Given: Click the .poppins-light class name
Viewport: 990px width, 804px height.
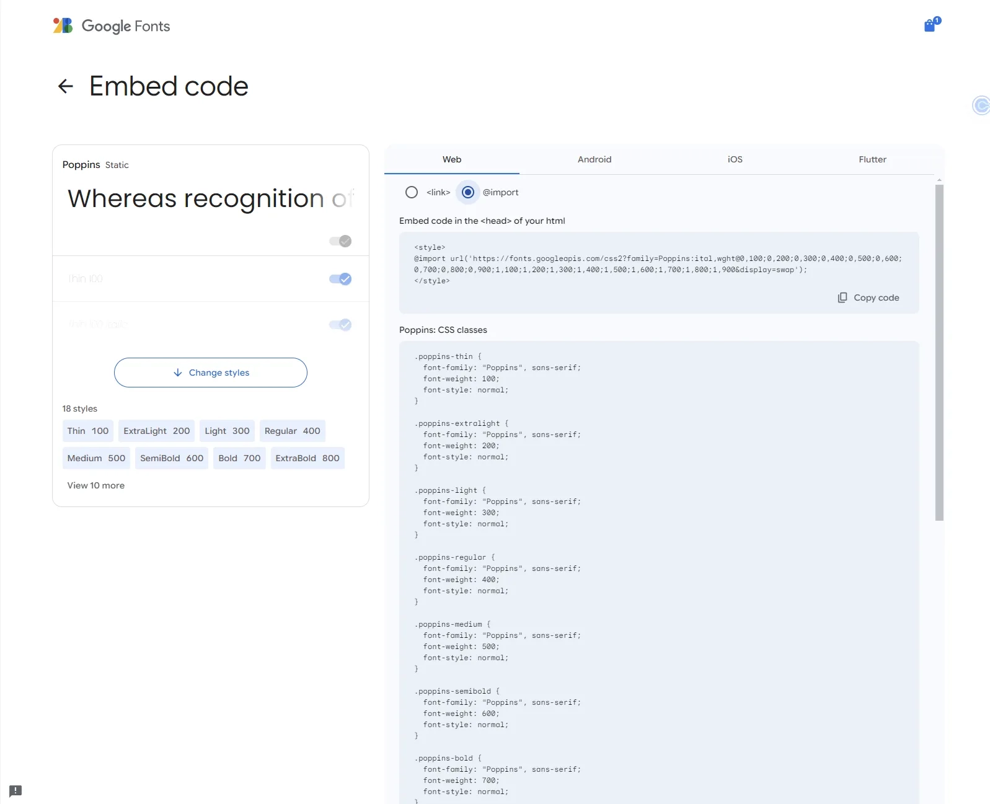Looking at the screenshot, I should click(446, 490).
